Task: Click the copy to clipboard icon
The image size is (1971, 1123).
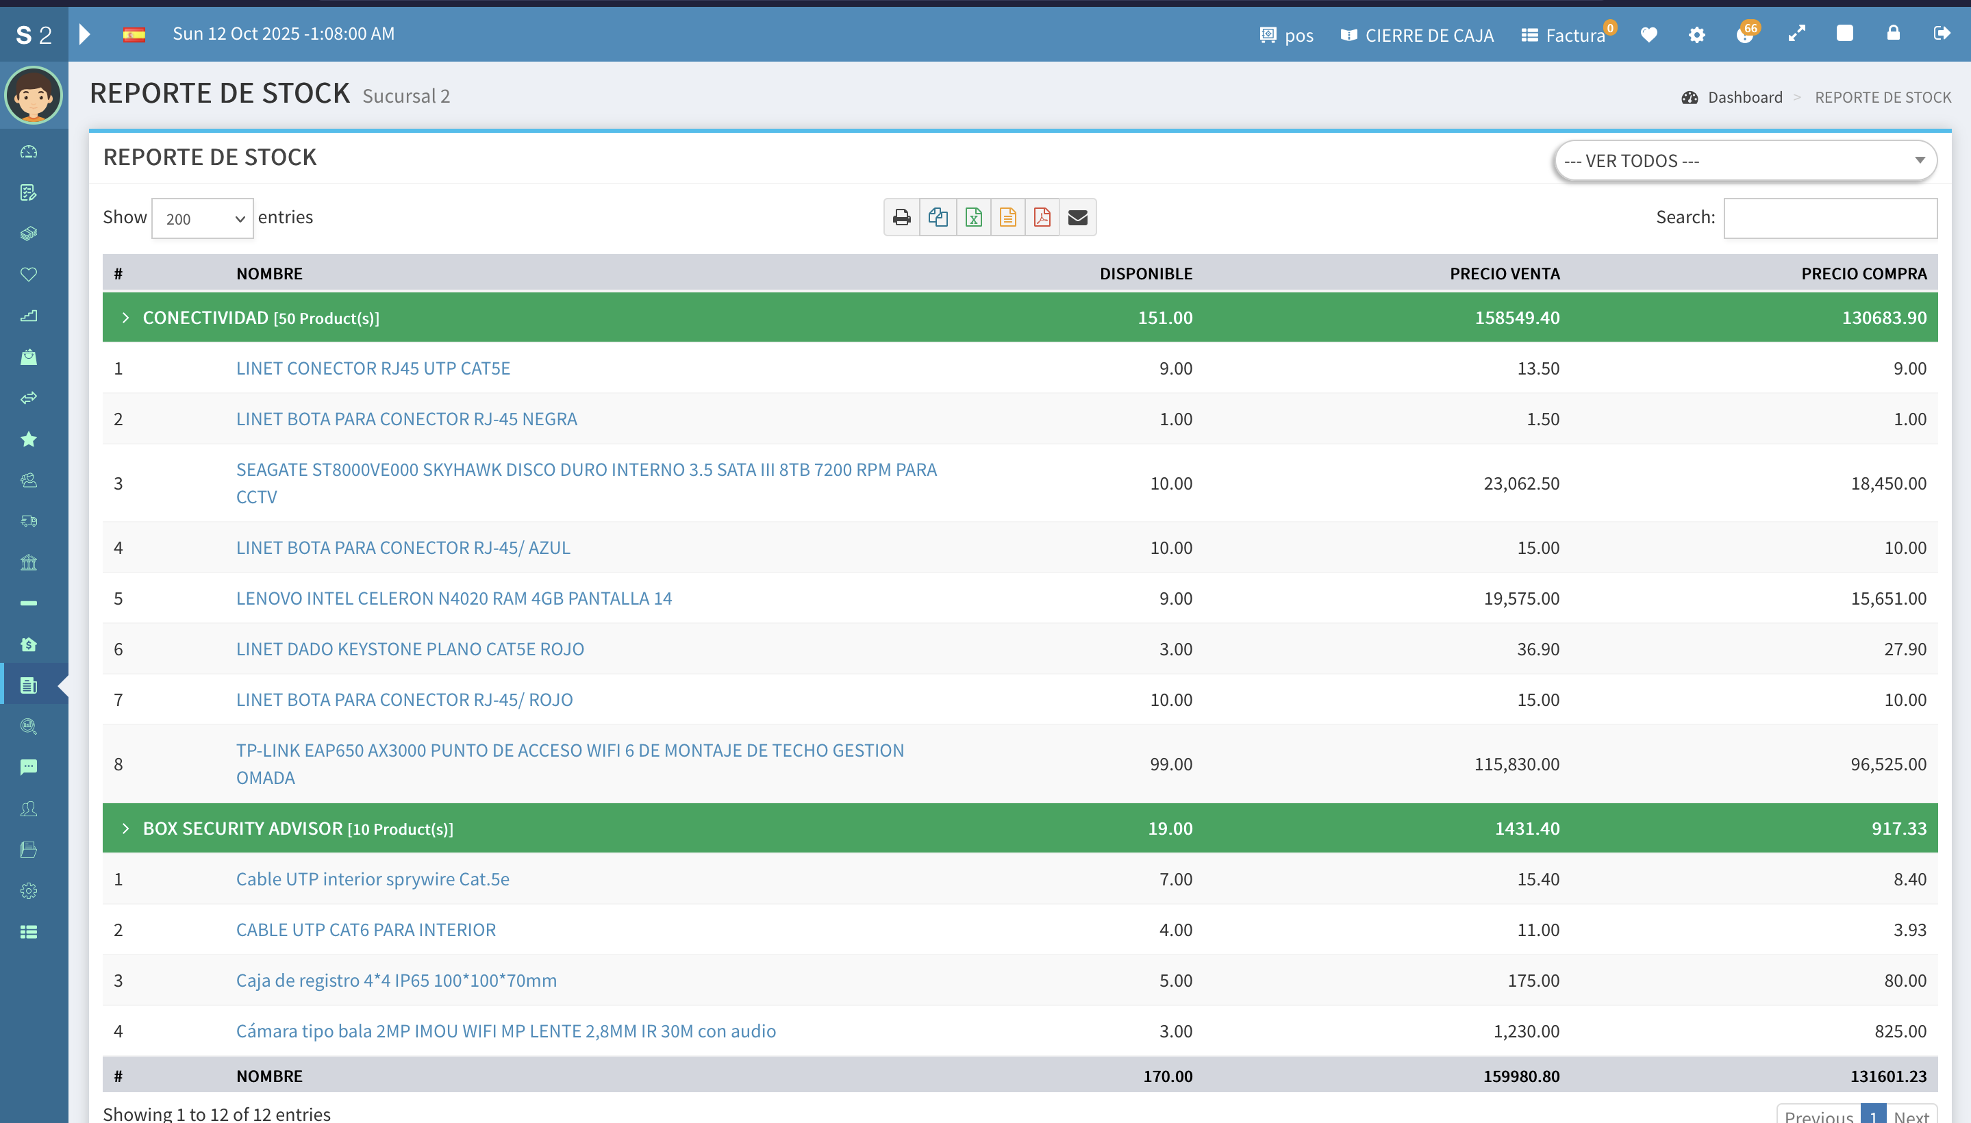Action: [x=938, y=218]
